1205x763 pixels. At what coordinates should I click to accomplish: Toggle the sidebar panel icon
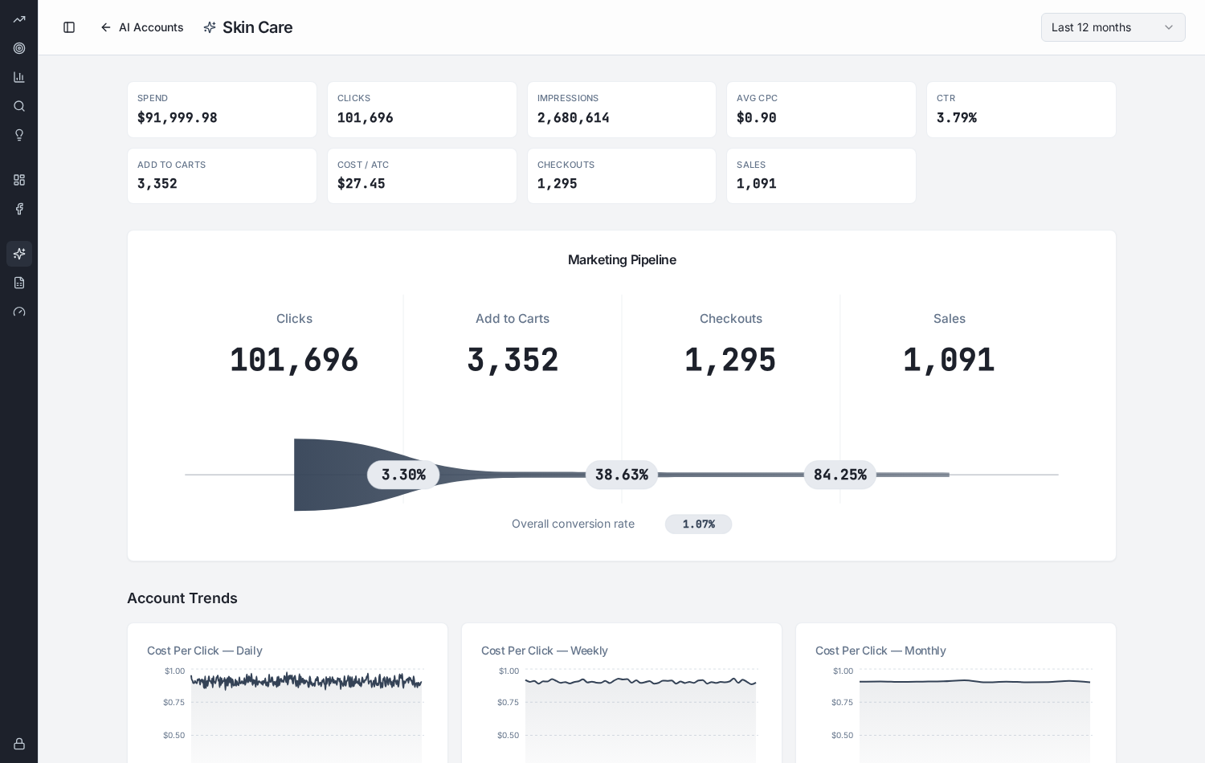tap(69, 27)
